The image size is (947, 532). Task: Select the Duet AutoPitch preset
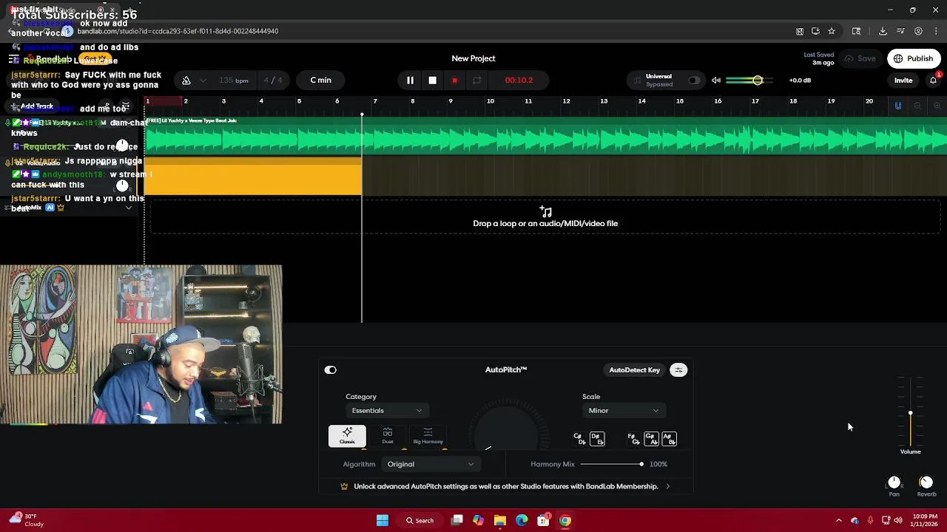pos(388,436)
